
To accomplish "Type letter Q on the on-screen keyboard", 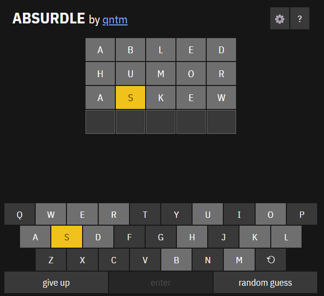I will pos(20,214).
